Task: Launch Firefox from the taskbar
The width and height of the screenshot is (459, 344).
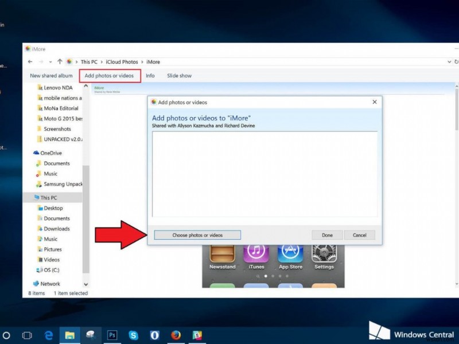Action: [x=176, y=335]
